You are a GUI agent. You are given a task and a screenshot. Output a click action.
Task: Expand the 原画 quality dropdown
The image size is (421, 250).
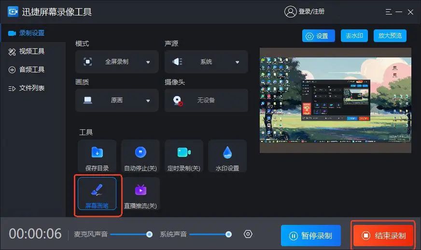click(x=117, y=100)
